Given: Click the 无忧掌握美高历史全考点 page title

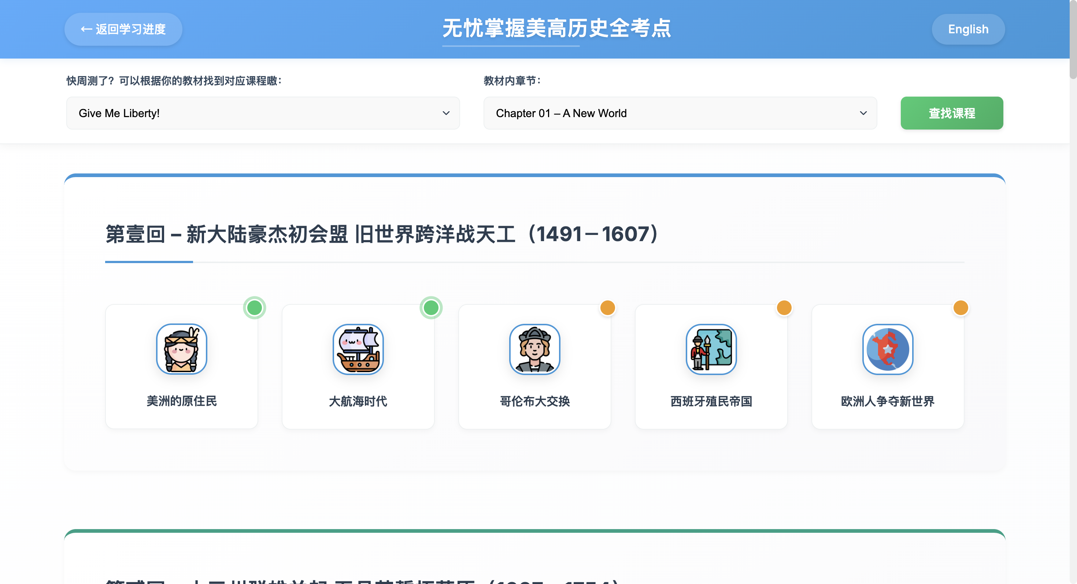Looking at the screenshot, I should (x=557, y=29).
